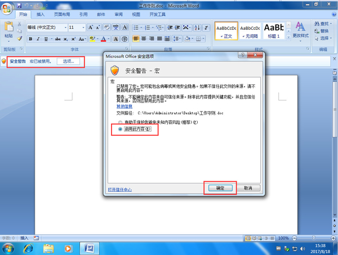Click the Windows Start button
This screenshot has width=338, height=255.
(8, 248)
